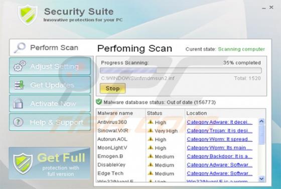Open the DisableKey Category Adware link
Viewport: 281px width, 189px height.
point(220,165)
